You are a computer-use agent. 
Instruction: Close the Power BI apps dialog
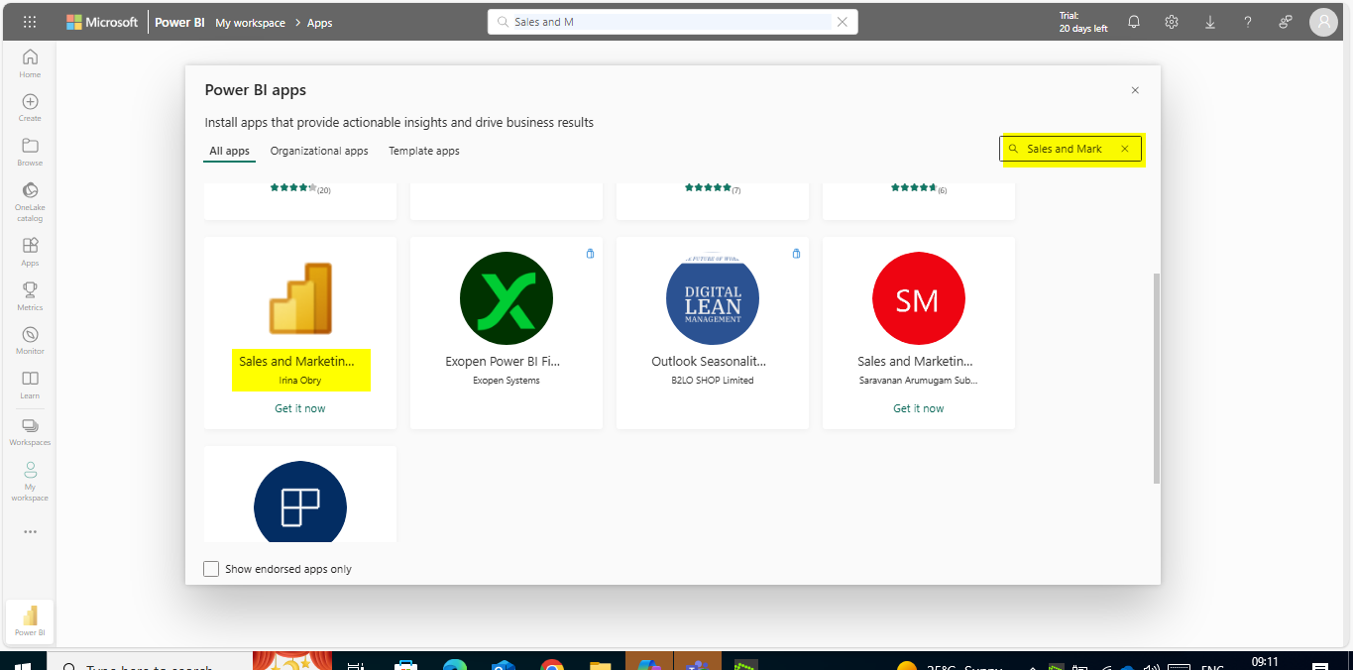[1135, 90]
